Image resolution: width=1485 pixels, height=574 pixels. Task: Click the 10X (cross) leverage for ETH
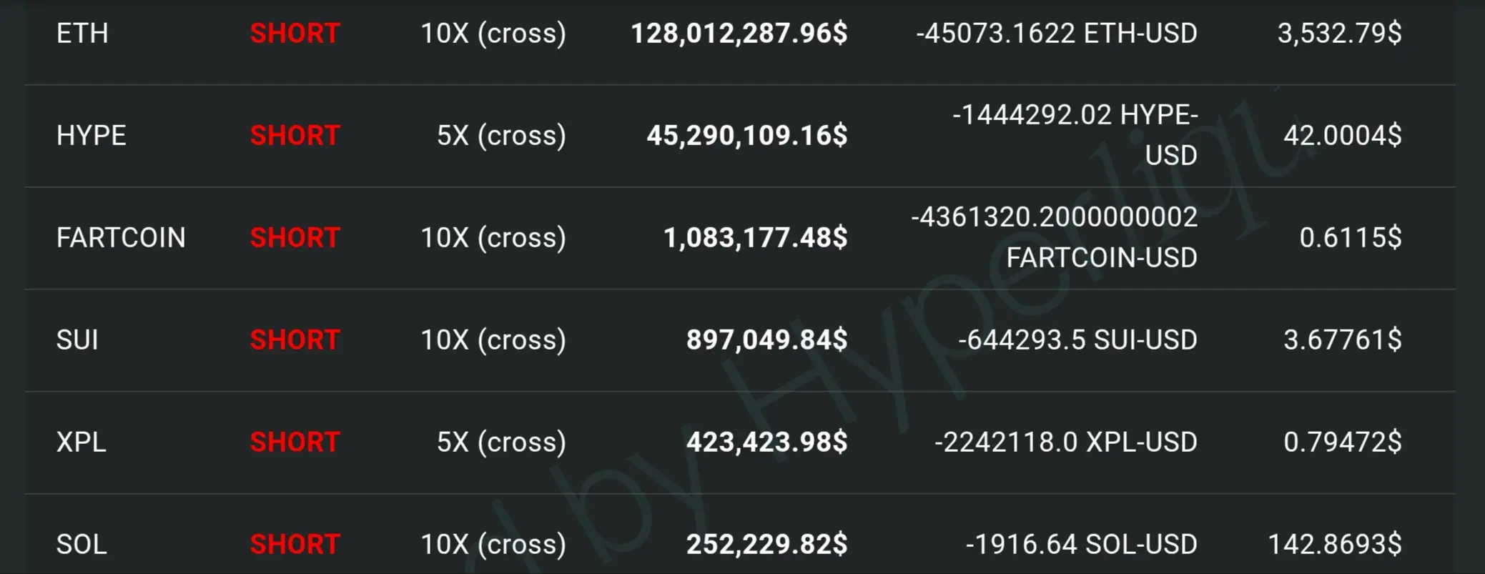point(493,34)
